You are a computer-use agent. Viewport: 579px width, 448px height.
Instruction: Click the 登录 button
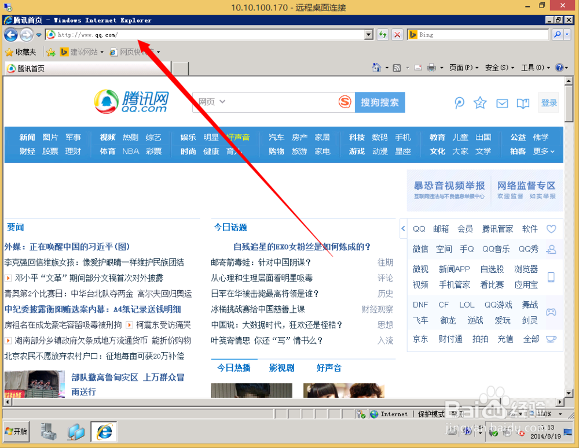pyautogui.click(x=549, y=103)
